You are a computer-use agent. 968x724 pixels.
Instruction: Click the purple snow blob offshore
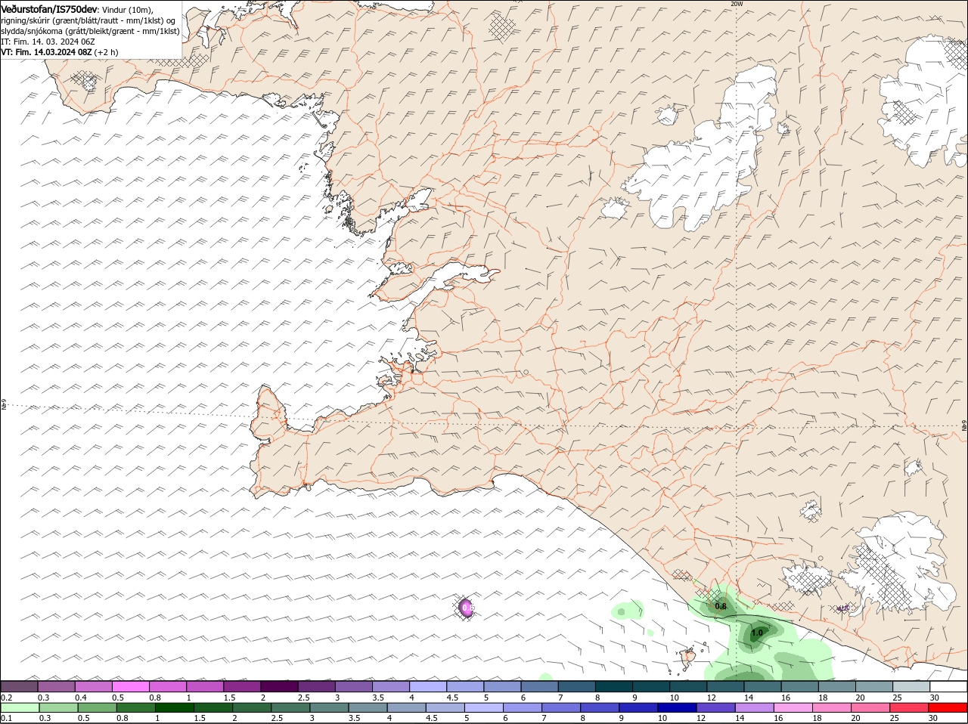[467, 608]
